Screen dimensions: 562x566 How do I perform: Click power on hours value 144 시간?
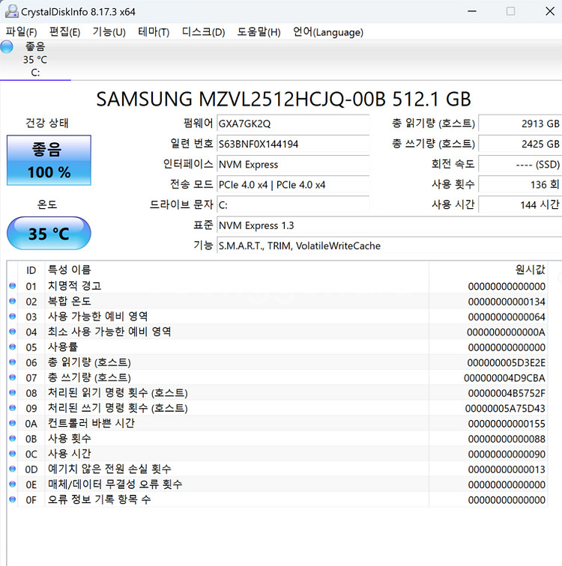[x=520, y=204]
